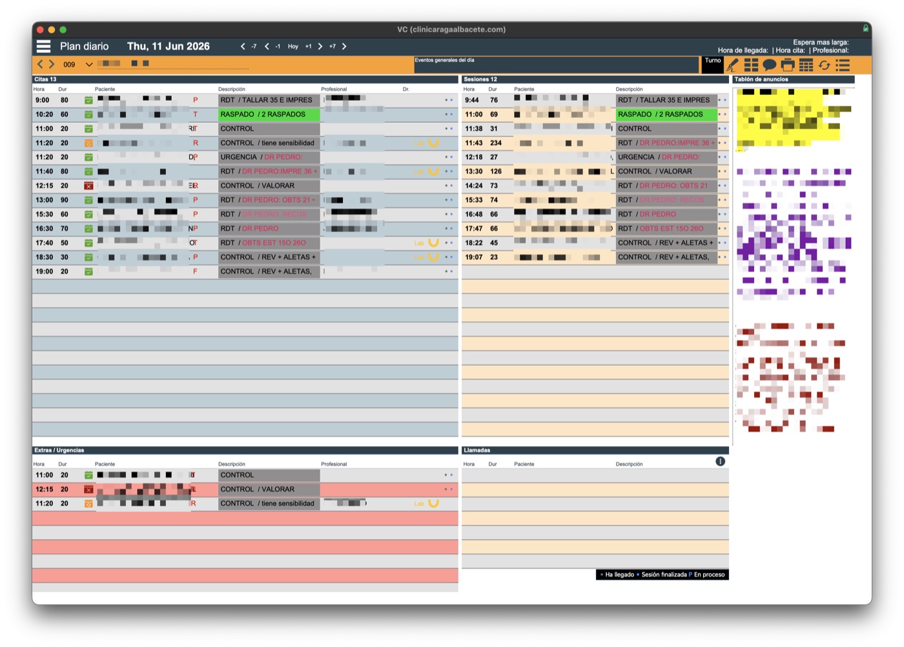904x647 pixels.
Task: Toggle orange status icon of 11:20 CONTROL cita
Action: pyautogui.click(x=88, y=143)
